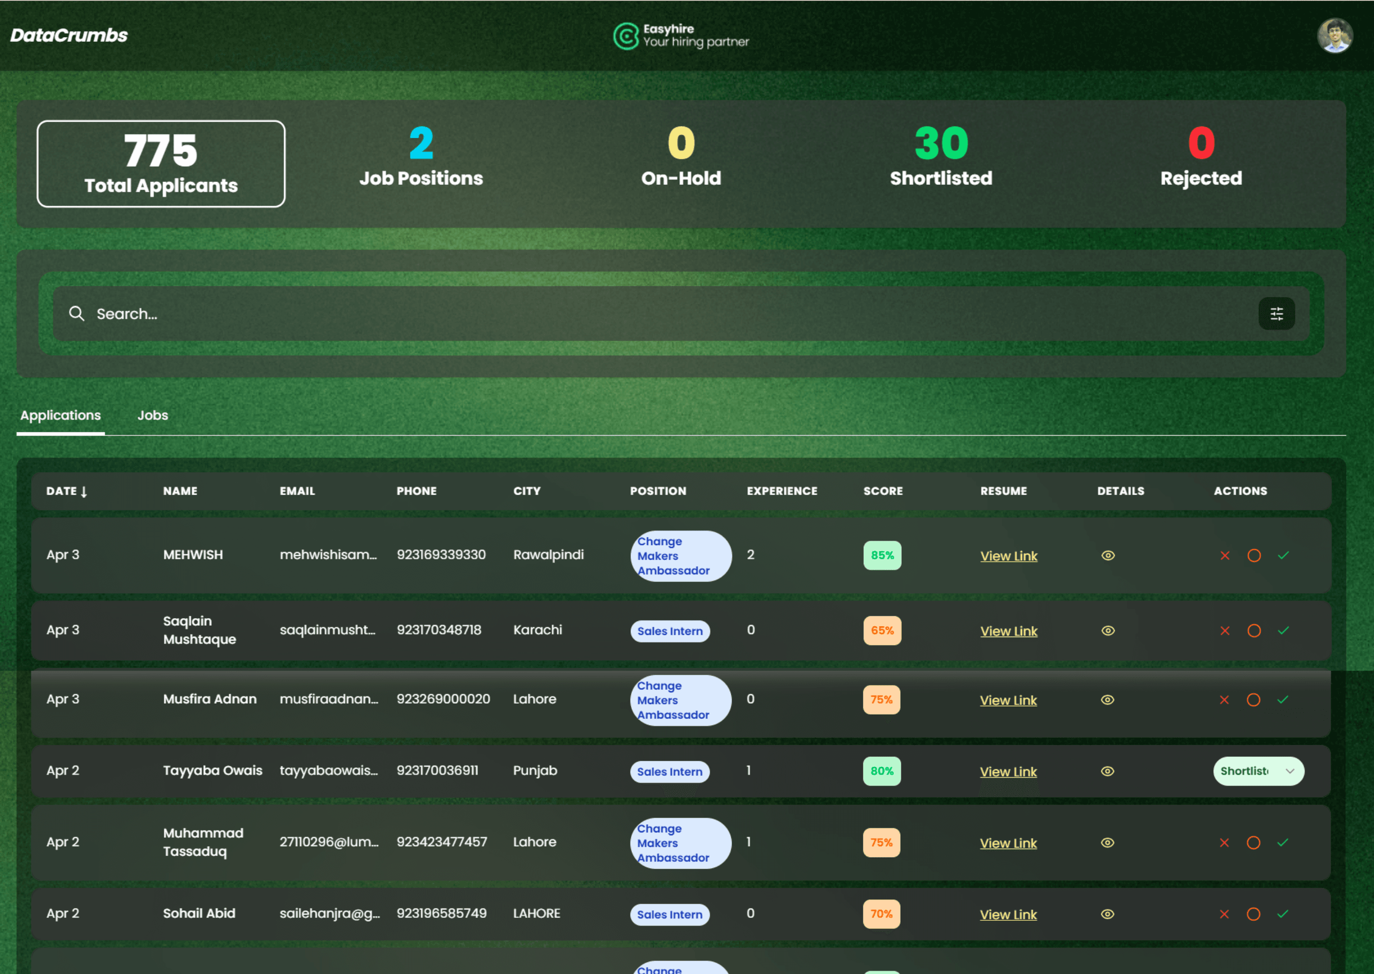Click the details eye icon for Sohail Abid

pos(1108,914)
